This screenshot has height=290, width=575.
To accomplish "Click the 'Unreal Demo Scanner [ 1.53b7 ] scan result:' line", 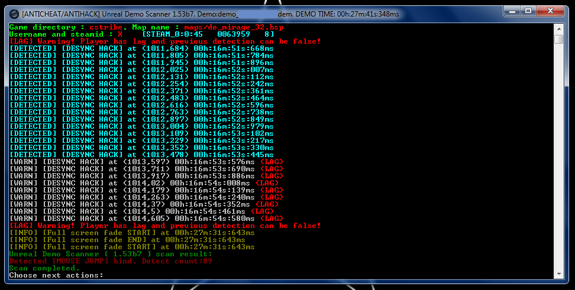I will coord(111,254).
